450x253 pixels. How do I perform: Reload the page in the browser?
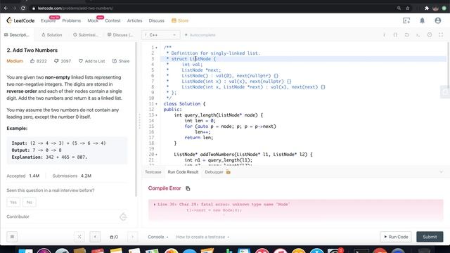[x=23, y=8]
